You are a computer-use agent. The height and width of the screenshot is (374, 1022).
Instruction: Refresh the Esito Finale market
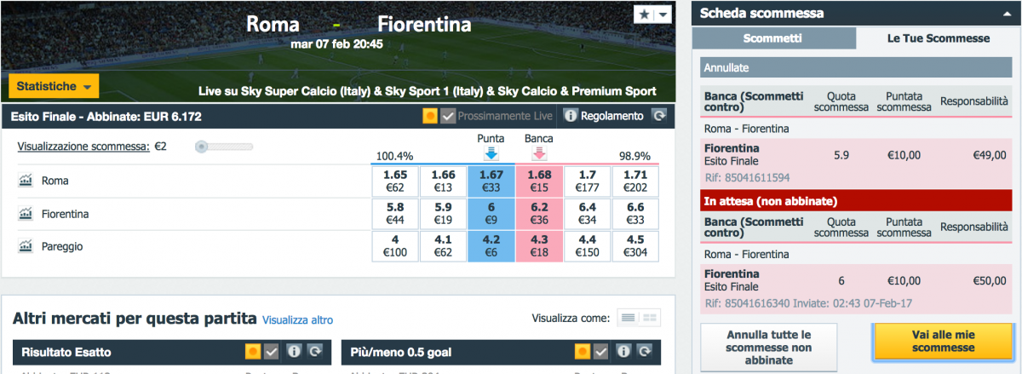pos(659,116)
